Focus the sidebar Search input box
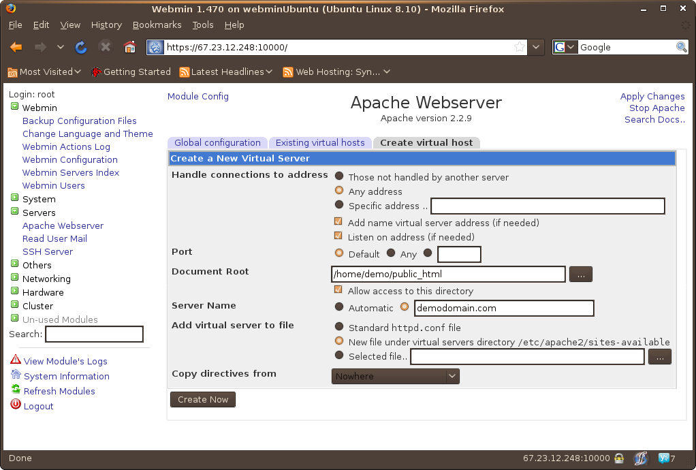Screen dimensions: 696x470 pos(94,334)
